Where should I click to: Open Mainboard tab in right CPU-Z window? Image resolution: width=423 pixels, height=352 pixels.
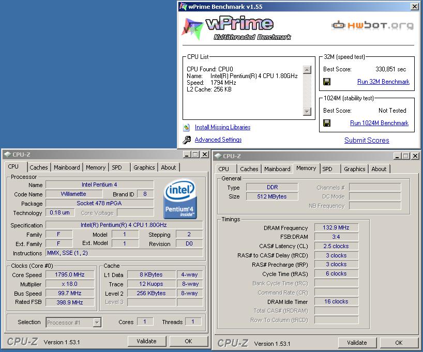[277, 169]
